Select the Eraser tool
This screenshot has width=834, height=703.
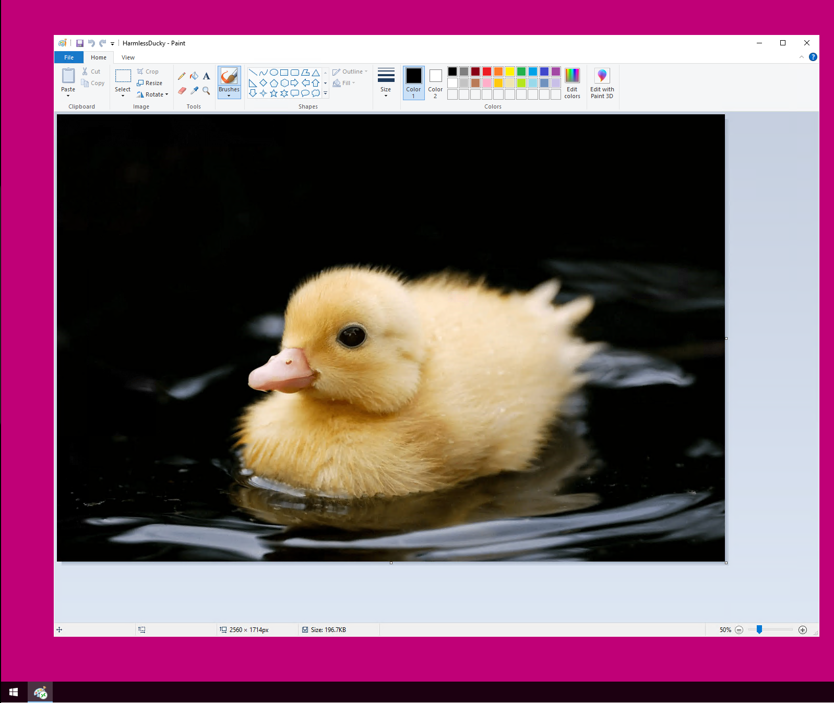[x=182, y=91]
